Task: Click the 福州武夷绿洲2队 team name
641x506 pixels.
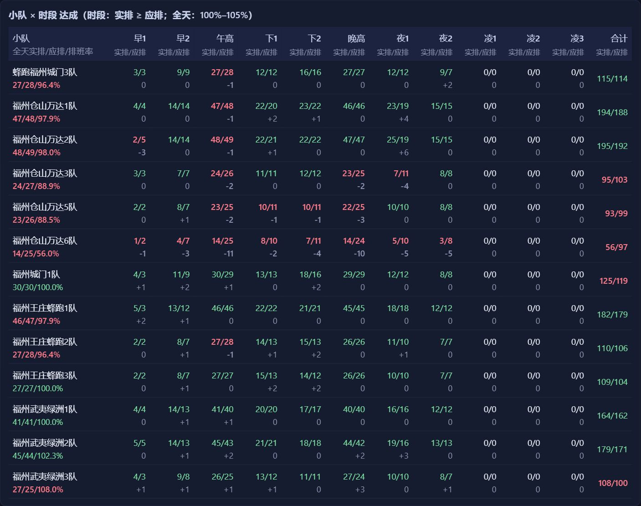Action: point(45,443)
